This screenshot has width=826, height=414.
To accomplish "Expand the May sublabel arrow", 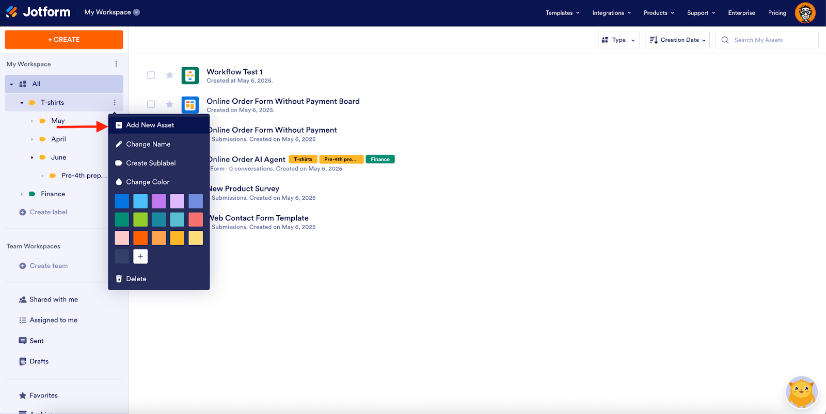I will (x=32, y=121).
